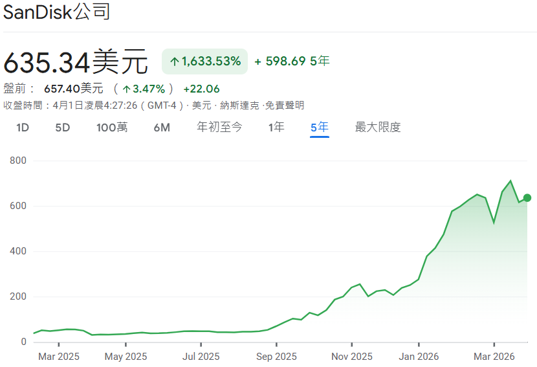Image resolution: width=537 pixels, height=367 pixels.
Task: Click the Mar 2025 axis label
Action: [x=59, y=357]
